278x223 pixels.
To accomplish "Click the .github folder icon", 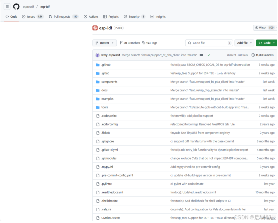I will [x=98, y=65].
